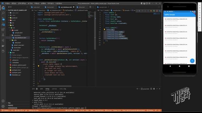
Task: Open the last menu in the menu bar
Action: 59,3
